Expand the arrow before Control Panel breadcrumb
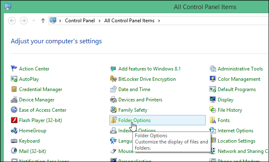Image resolution: width=269 pixels, height=162 pixels. 60,21
